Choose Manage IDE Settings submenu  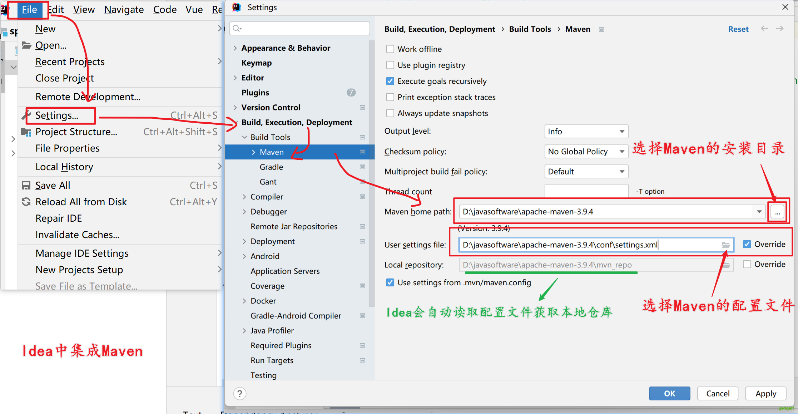click(x=120, y=253)
